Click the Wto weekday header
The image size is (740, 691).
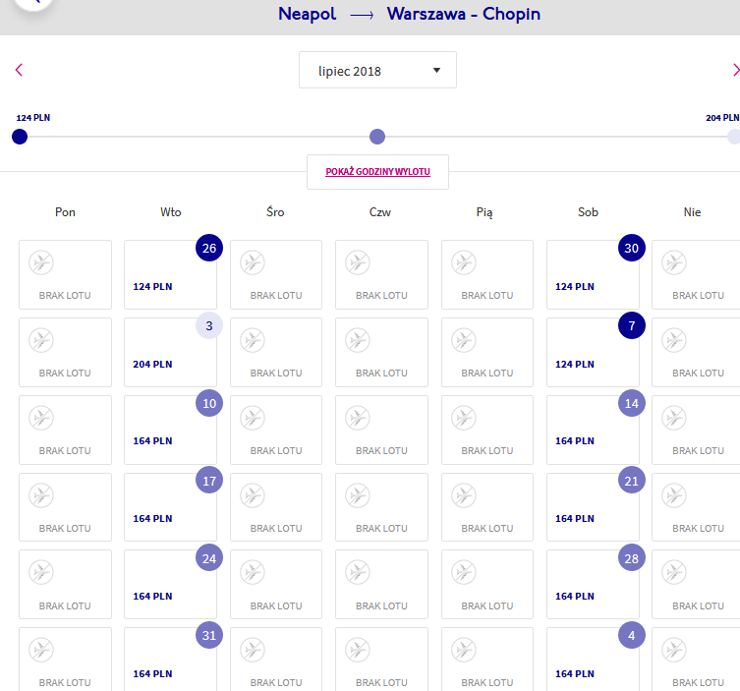[171, 212]
